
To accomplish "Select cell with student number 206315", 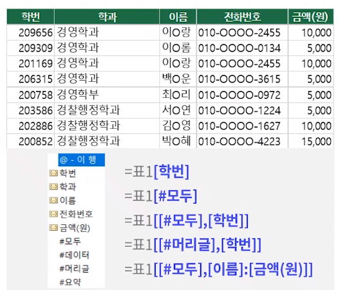I will pyautogui.click(x=31, y=79).
